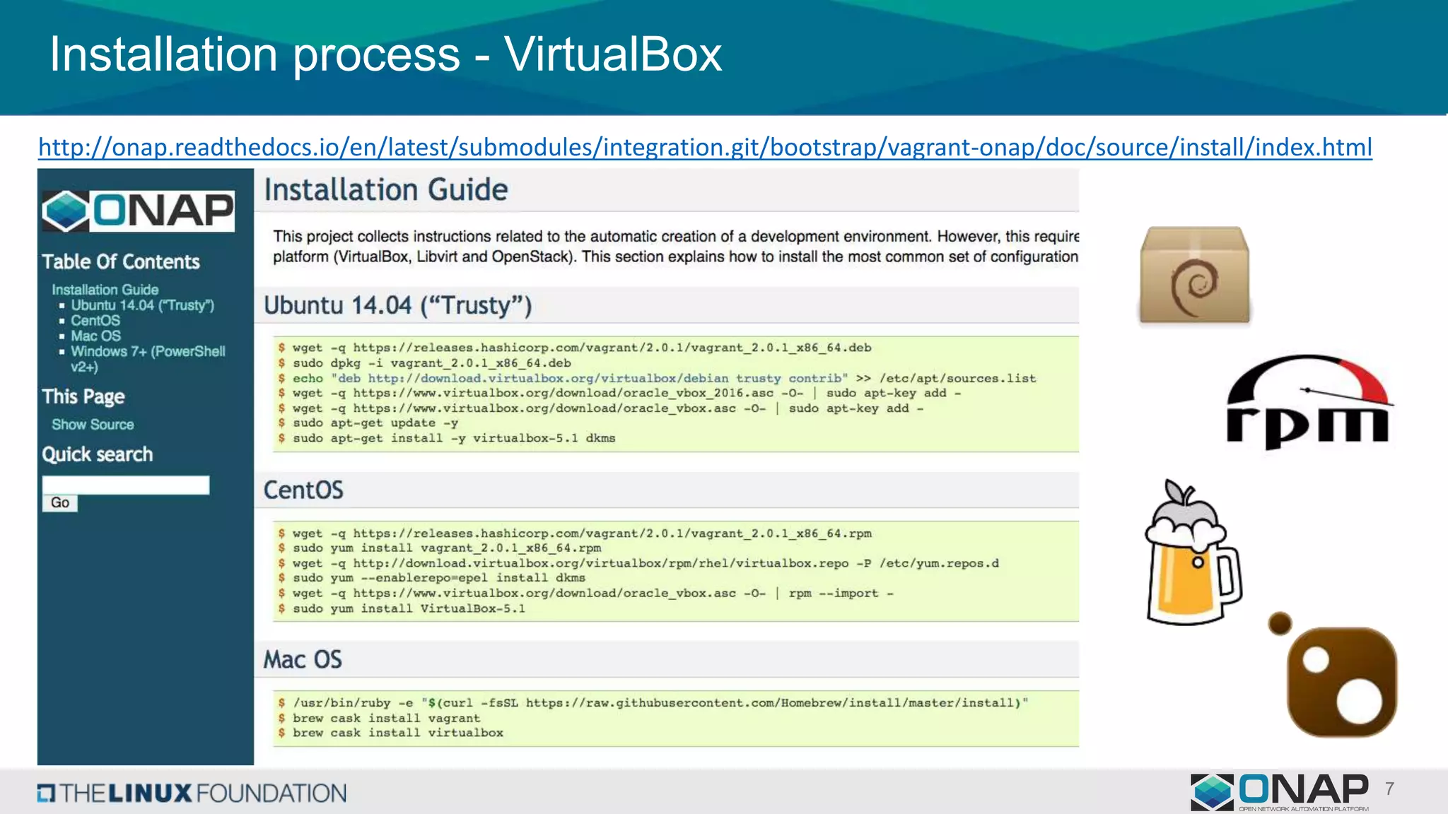
Task: Open Windows 7+ (PowerShell v2+) sidebar link
Action: [148, 359]
